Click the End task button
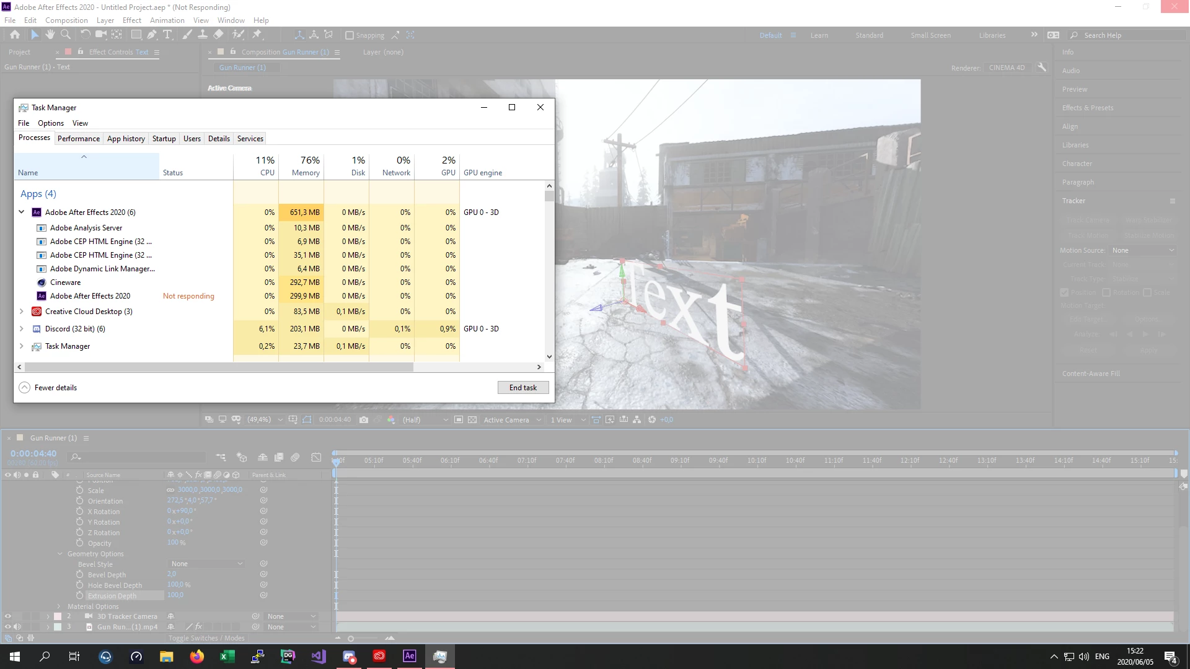The image size is (1190, 669). (522, 388)
